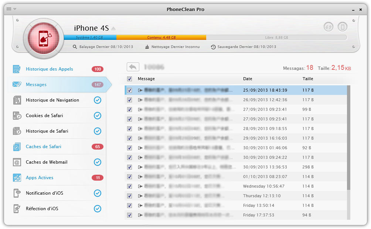Screen dimensions: 371x229
Task: Click the message icon in the 29/09/2013 16:16:03 row
Action: tap(140, 138)
